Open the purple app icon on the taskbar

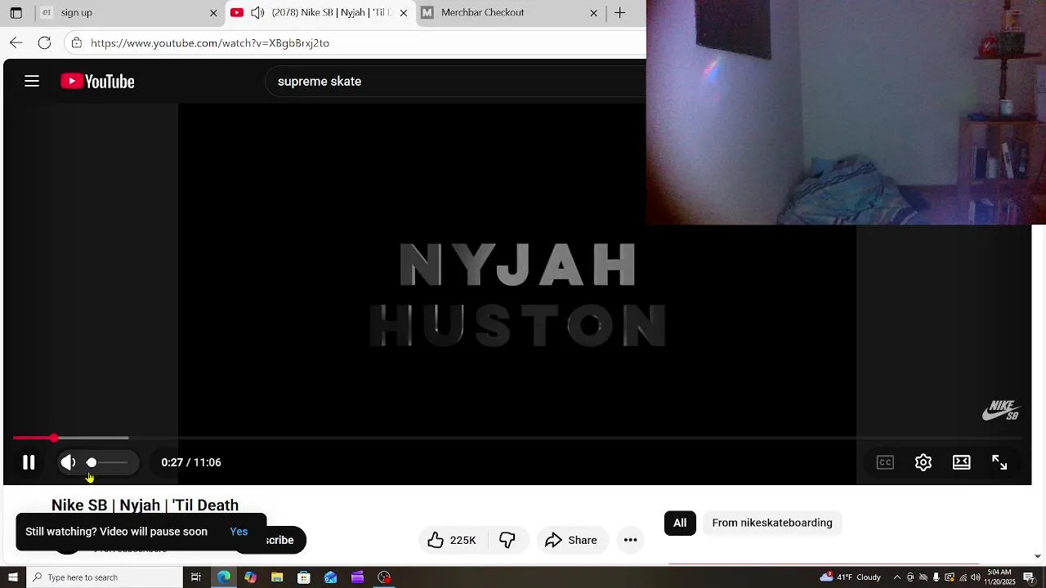(357, 577)
